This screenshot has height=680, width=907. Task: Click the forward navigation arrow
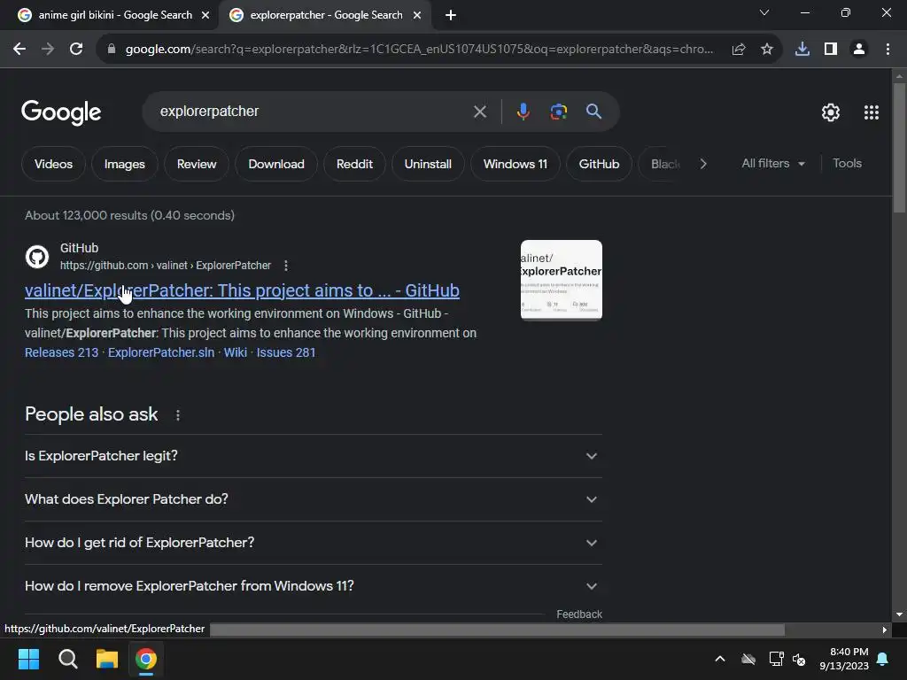(x=48, y=50)
